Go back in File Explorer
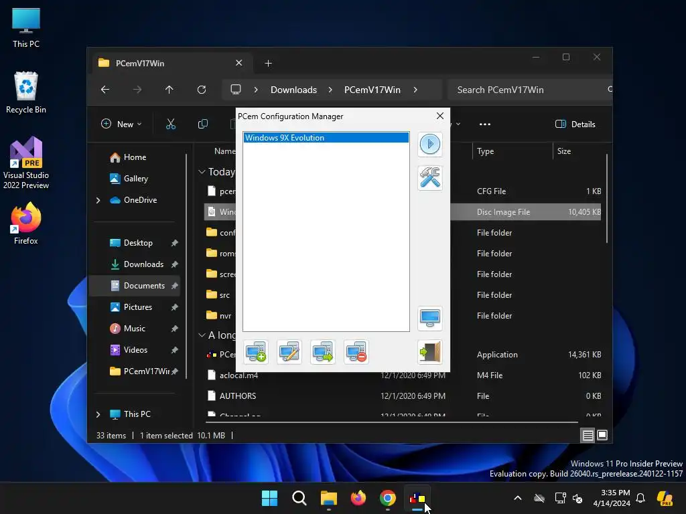Image resolution: width=686 pixels, height=514 pixels. [105, 90]
